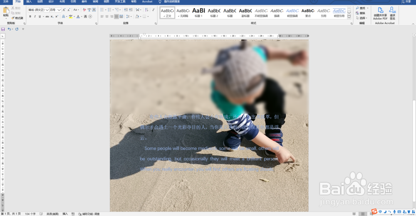Image resolution: width=416 pixels, height=216 pixels.
Task: Apply distributed alignment
Action: pyautogui.click(x=121, y=17)
